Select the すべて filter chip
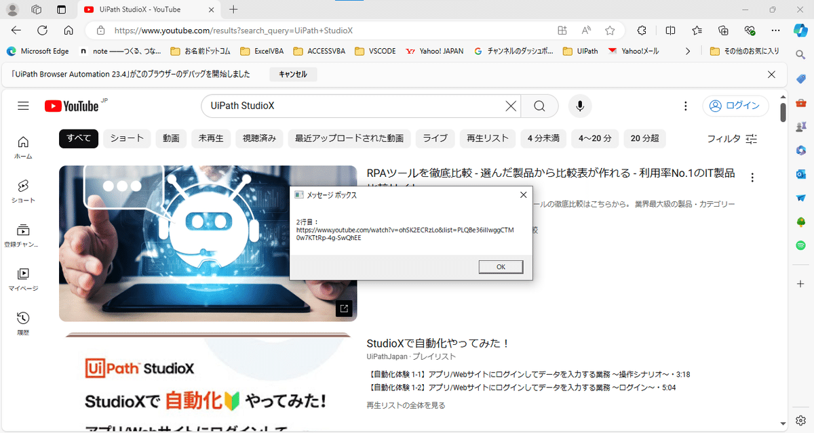 (x=79, y=138)
